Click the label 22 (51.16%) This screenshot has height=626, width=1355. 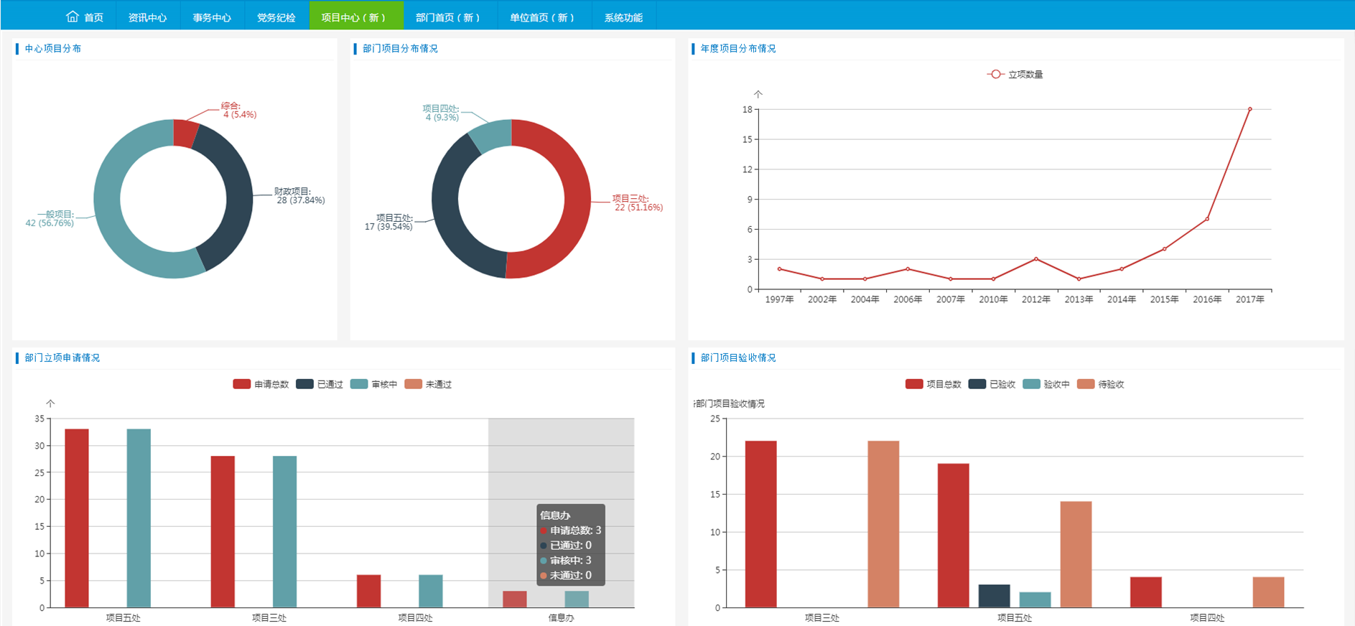tap(639, 207)
